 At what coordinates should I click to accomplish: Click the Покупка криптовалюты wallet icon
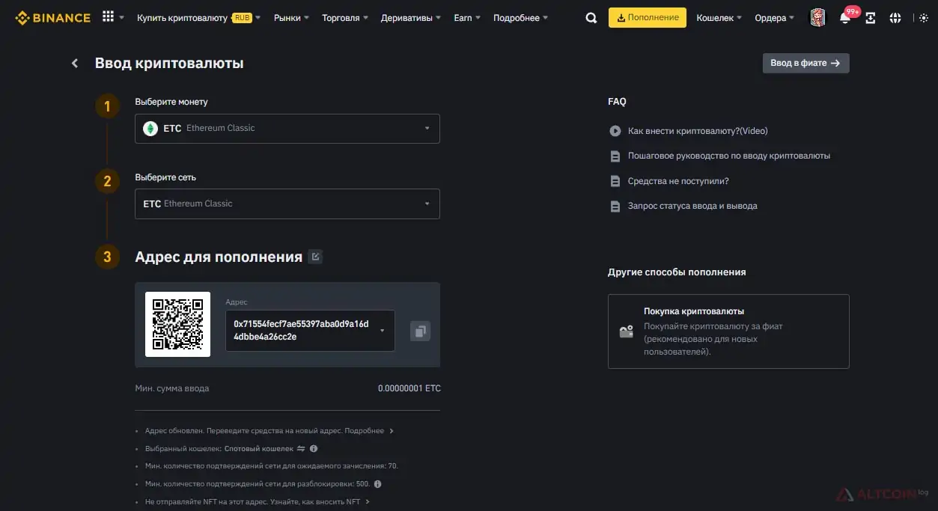(627, 331)
